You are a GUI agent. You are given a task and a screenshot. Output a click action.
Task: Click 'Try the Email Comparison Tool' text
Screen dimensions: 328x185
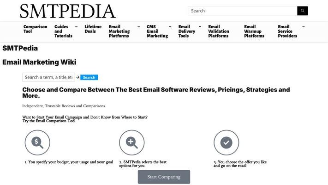(x=49, y=121)
